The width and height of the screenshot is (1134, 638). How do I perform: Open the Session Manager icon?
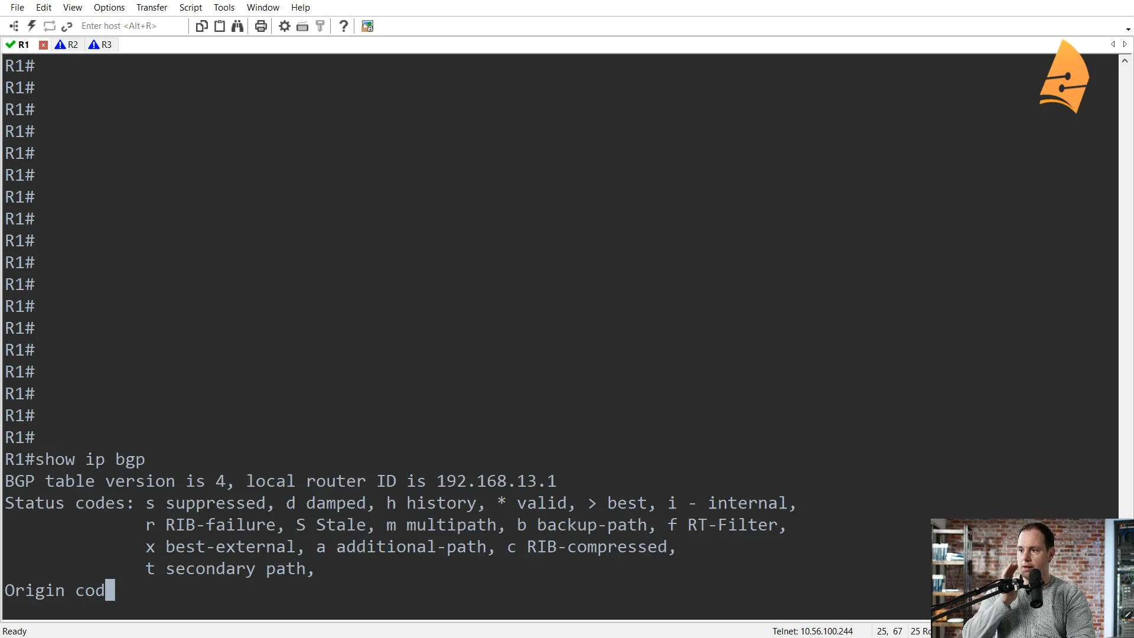point(14,26)
